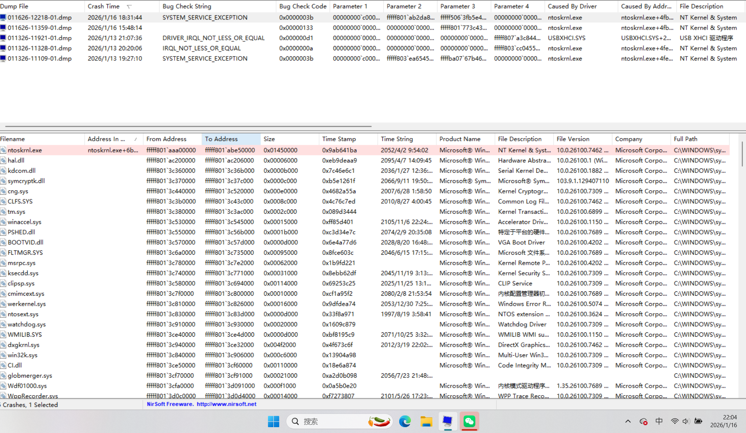Open WeChat from the taskbar
The width and height of the screenshot is (746, 433).
[469, 421]
